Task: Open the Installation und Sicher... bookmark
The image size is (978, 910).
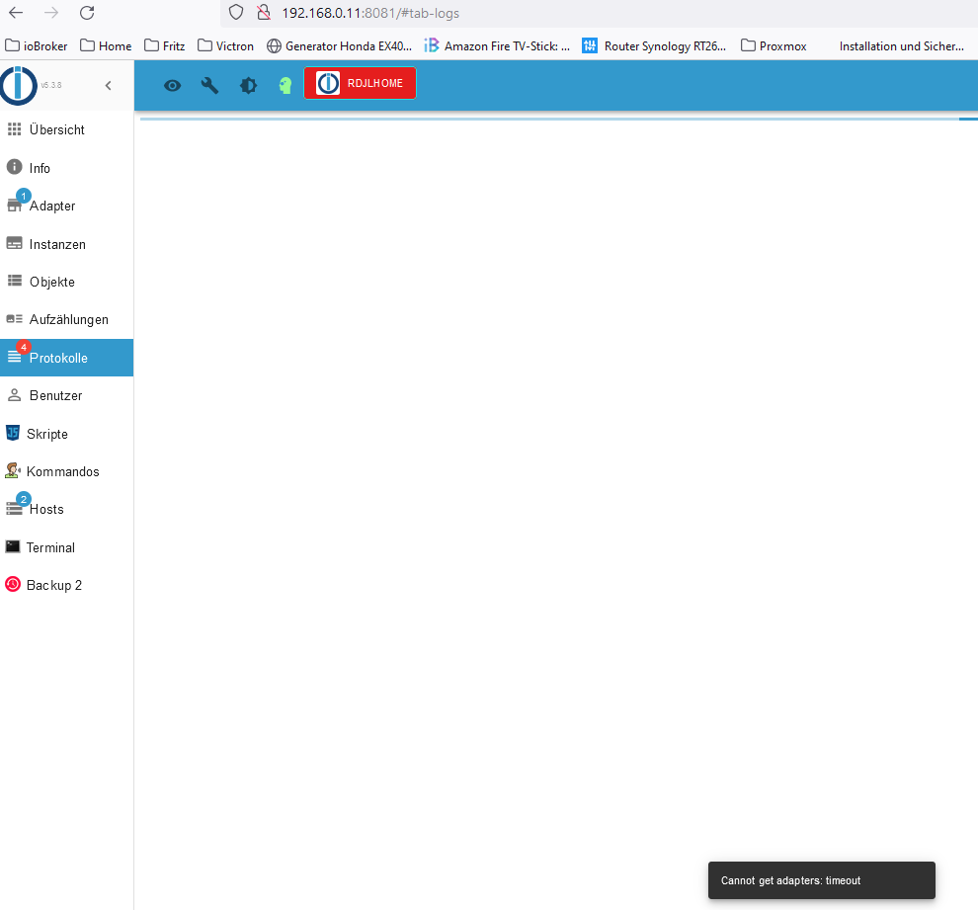Action: click(901, 46)
